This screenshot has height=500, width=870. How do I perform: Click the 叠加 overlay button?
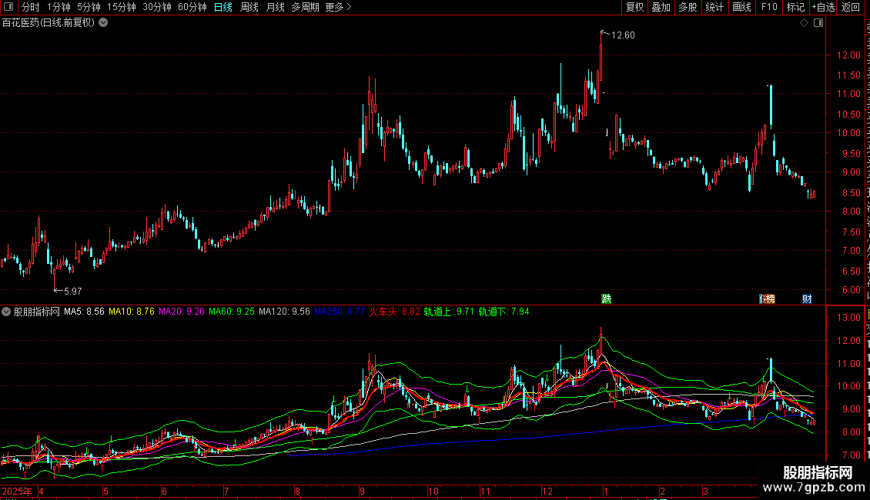(661, 7)
